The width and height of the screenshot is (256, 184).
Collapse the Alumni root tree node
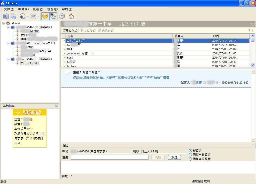pyautogui.click(x=3, y=23)
